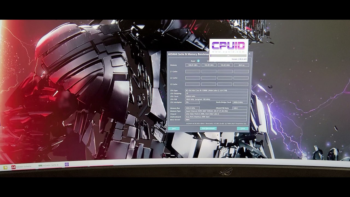
Task: Close the AIDA64 benchmark window via X
Action: pyautogui.click(x=249, y=54)
